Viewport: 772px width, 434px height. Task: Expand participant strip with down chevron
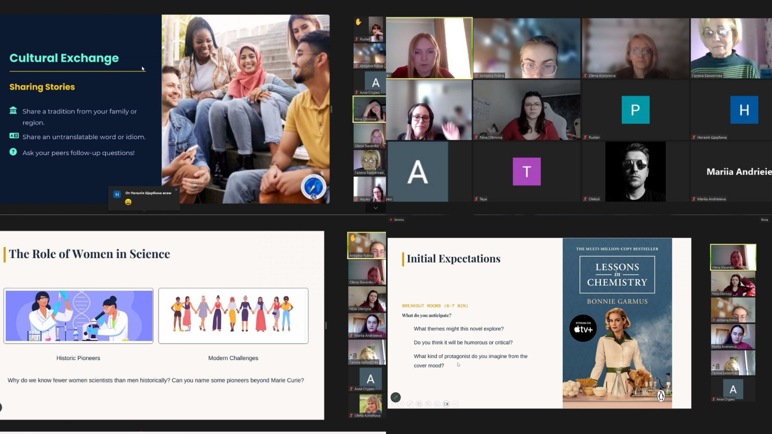(x=376, y=208)
